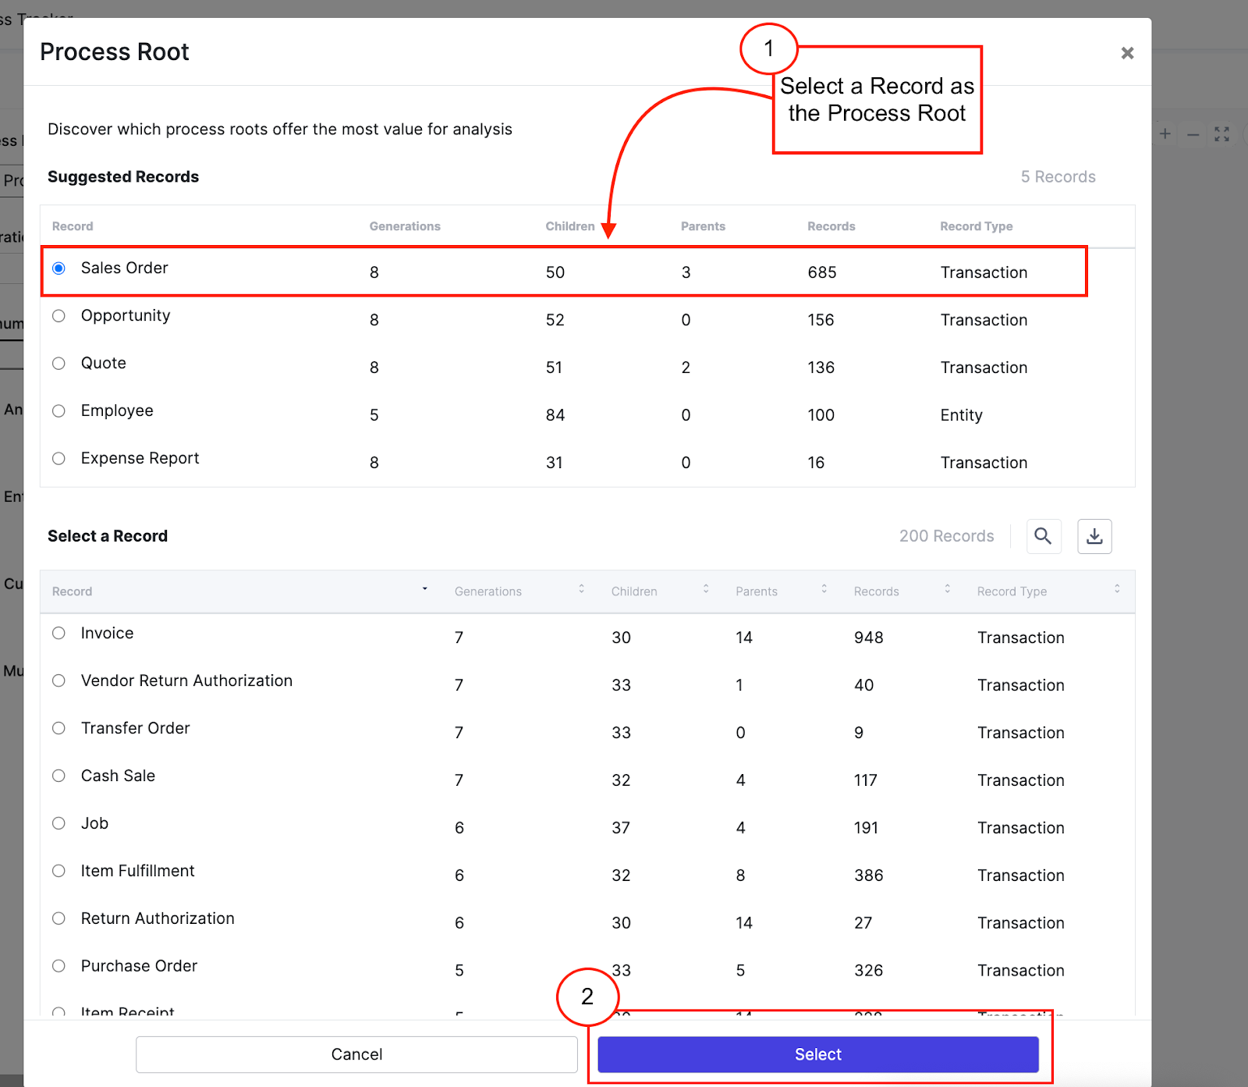This screenshot has width=1248, height=1087.
Task: Choose Opportunity as process root
Action: (x=58, y=316)
